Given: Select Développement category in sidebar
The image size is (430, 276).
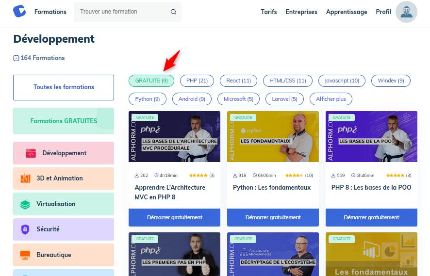Looking at the screenshot, I should pyautogui.click(x=64, y=153).
